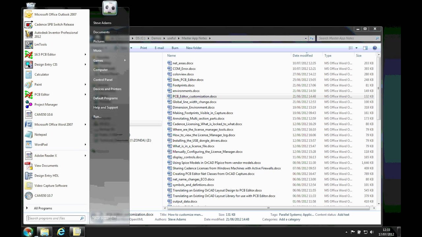This screenshot has width=422, height=237.
Task: Open Cadence SPB Switch Release icon
Action: click(29, 24)
